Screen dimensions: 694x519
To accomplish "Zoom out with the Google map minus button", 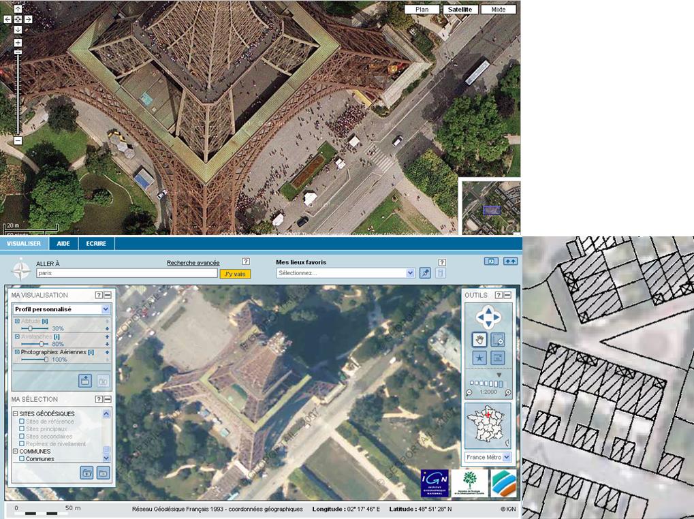I will coord(18,141).
